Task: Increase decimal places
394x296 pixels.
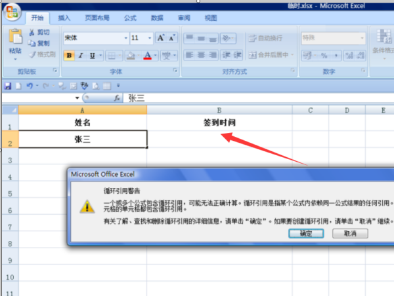Action: tap(349, 56)
